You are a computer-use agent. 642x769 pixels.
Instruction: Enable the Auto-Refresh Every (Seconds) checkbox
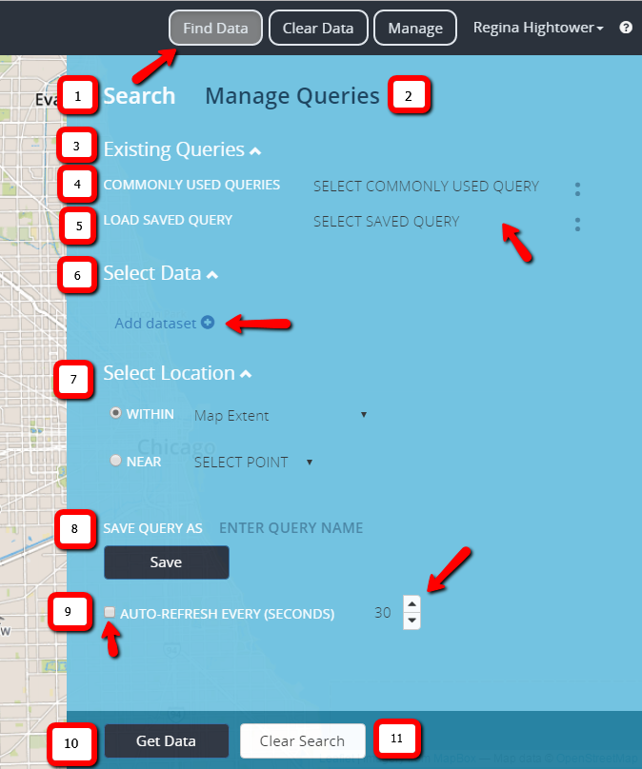coord(111,613)
